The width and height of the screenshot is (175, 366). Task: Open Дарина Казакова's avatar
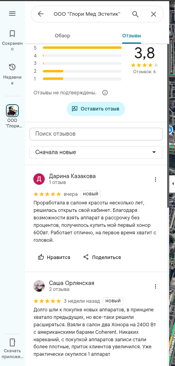coord(39,179)
